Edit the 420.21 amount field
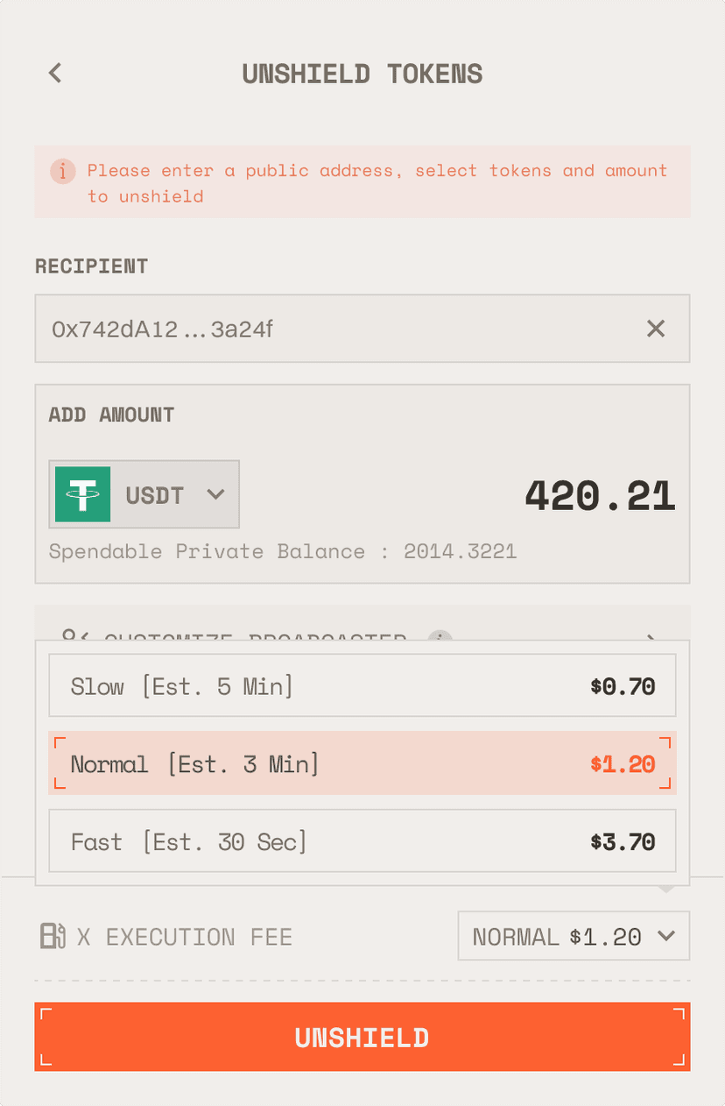 600,495
